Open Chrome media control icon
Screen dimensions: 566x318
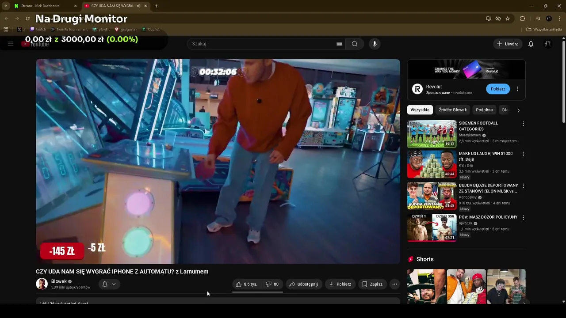click(538, 19)
